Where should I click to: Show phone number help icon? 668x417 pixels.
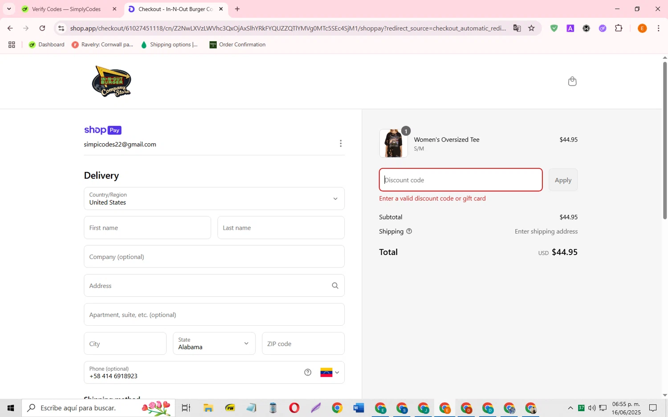click(x=308, y=372)
